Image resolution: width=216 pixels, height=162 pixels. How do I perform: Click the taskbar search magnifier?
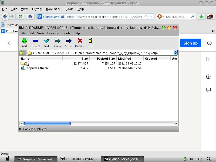(x=209, y=159)
